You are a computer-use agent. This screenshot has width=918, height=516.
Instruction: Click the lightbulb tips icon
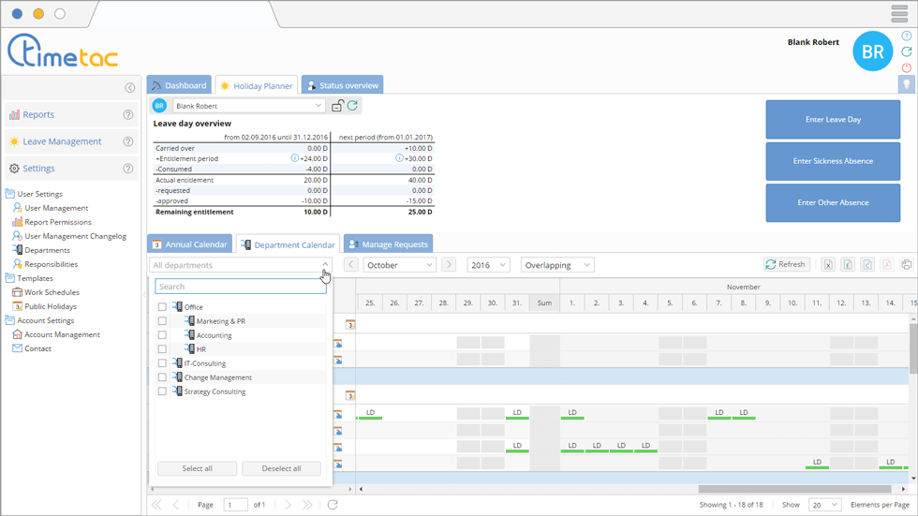(906, 84)
